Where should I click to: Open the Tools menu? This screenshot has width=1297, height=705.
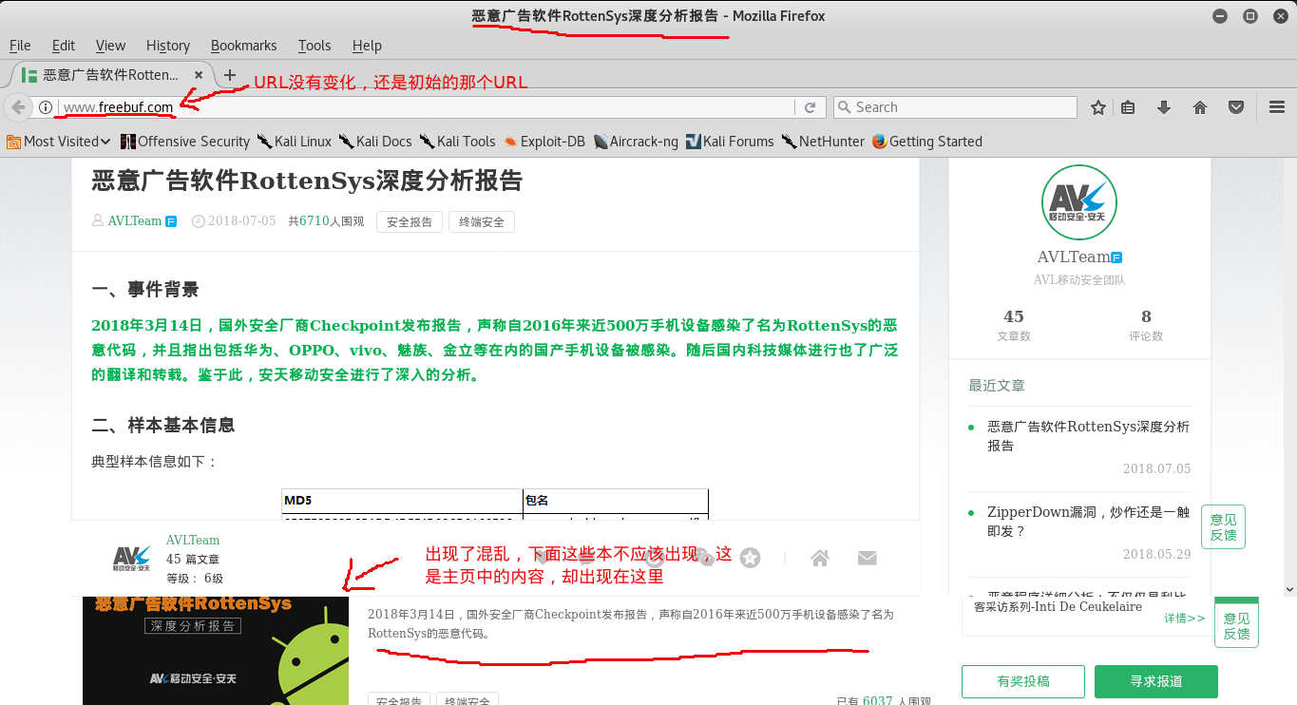click(x=314, y=46)
